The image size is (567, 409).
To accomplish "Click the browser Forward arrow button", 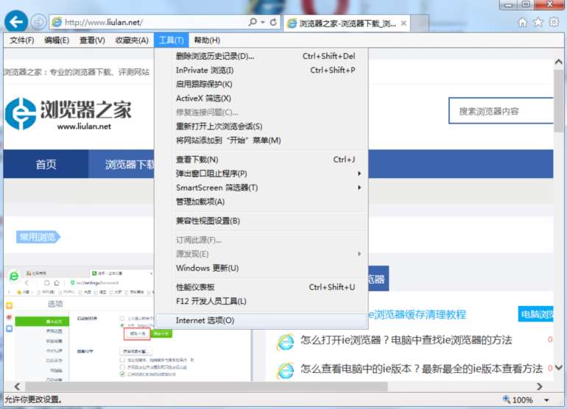I will coord(38,22).
